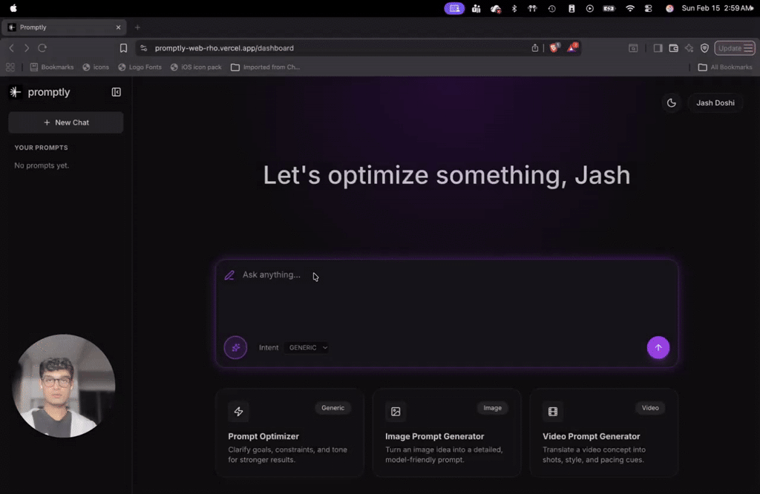This screenshot has width=760, height=494.
Task: Open the Intent GENERIC dropdown
Action: 307,347
